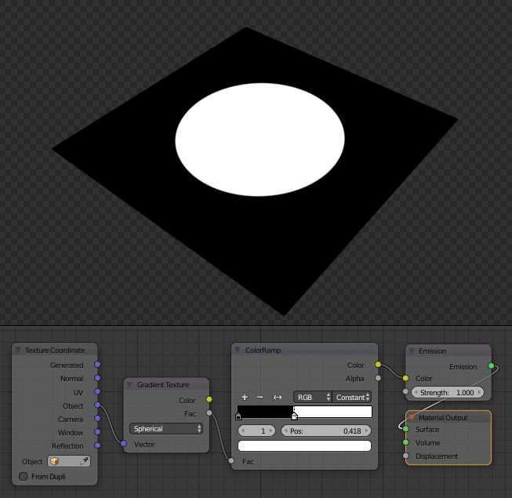The height and width of the screenshot is (498, 512).
Task: Click the Material Output node title
Action: point(443,417)
